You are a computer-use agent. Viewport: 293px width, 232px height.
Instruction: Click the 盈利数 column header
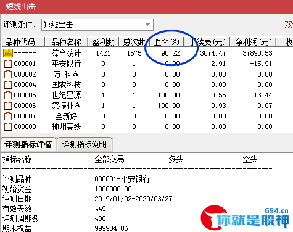pyautogui.click(x=103, y=42)
